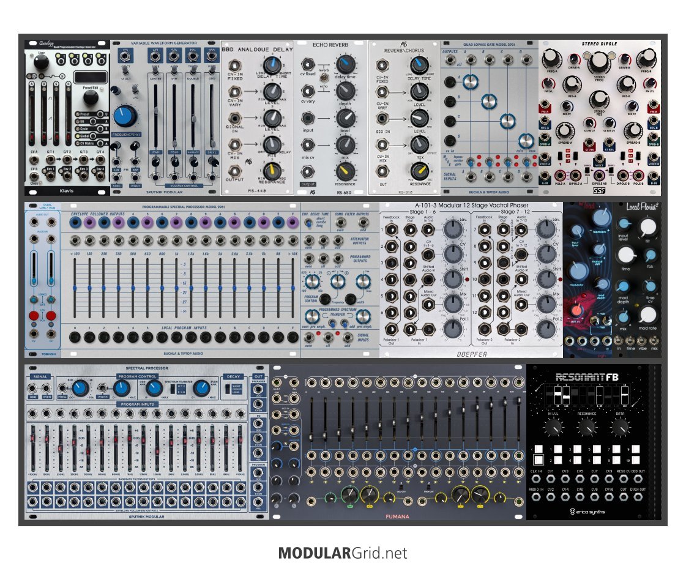Click the Resonant FB band level display
Viewport: 686px width, 566px height.
[x=587, y=396]
